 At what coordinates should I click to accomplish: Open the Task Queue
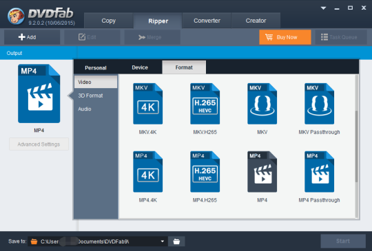pyautogui.click(x=341, y=37)
